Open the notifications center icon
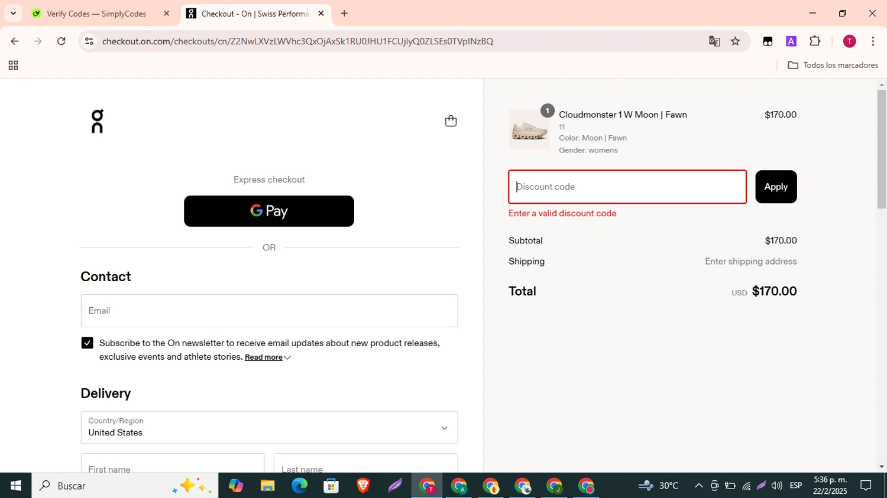Screen dimensions: 887x498 [x=866, y=486]
